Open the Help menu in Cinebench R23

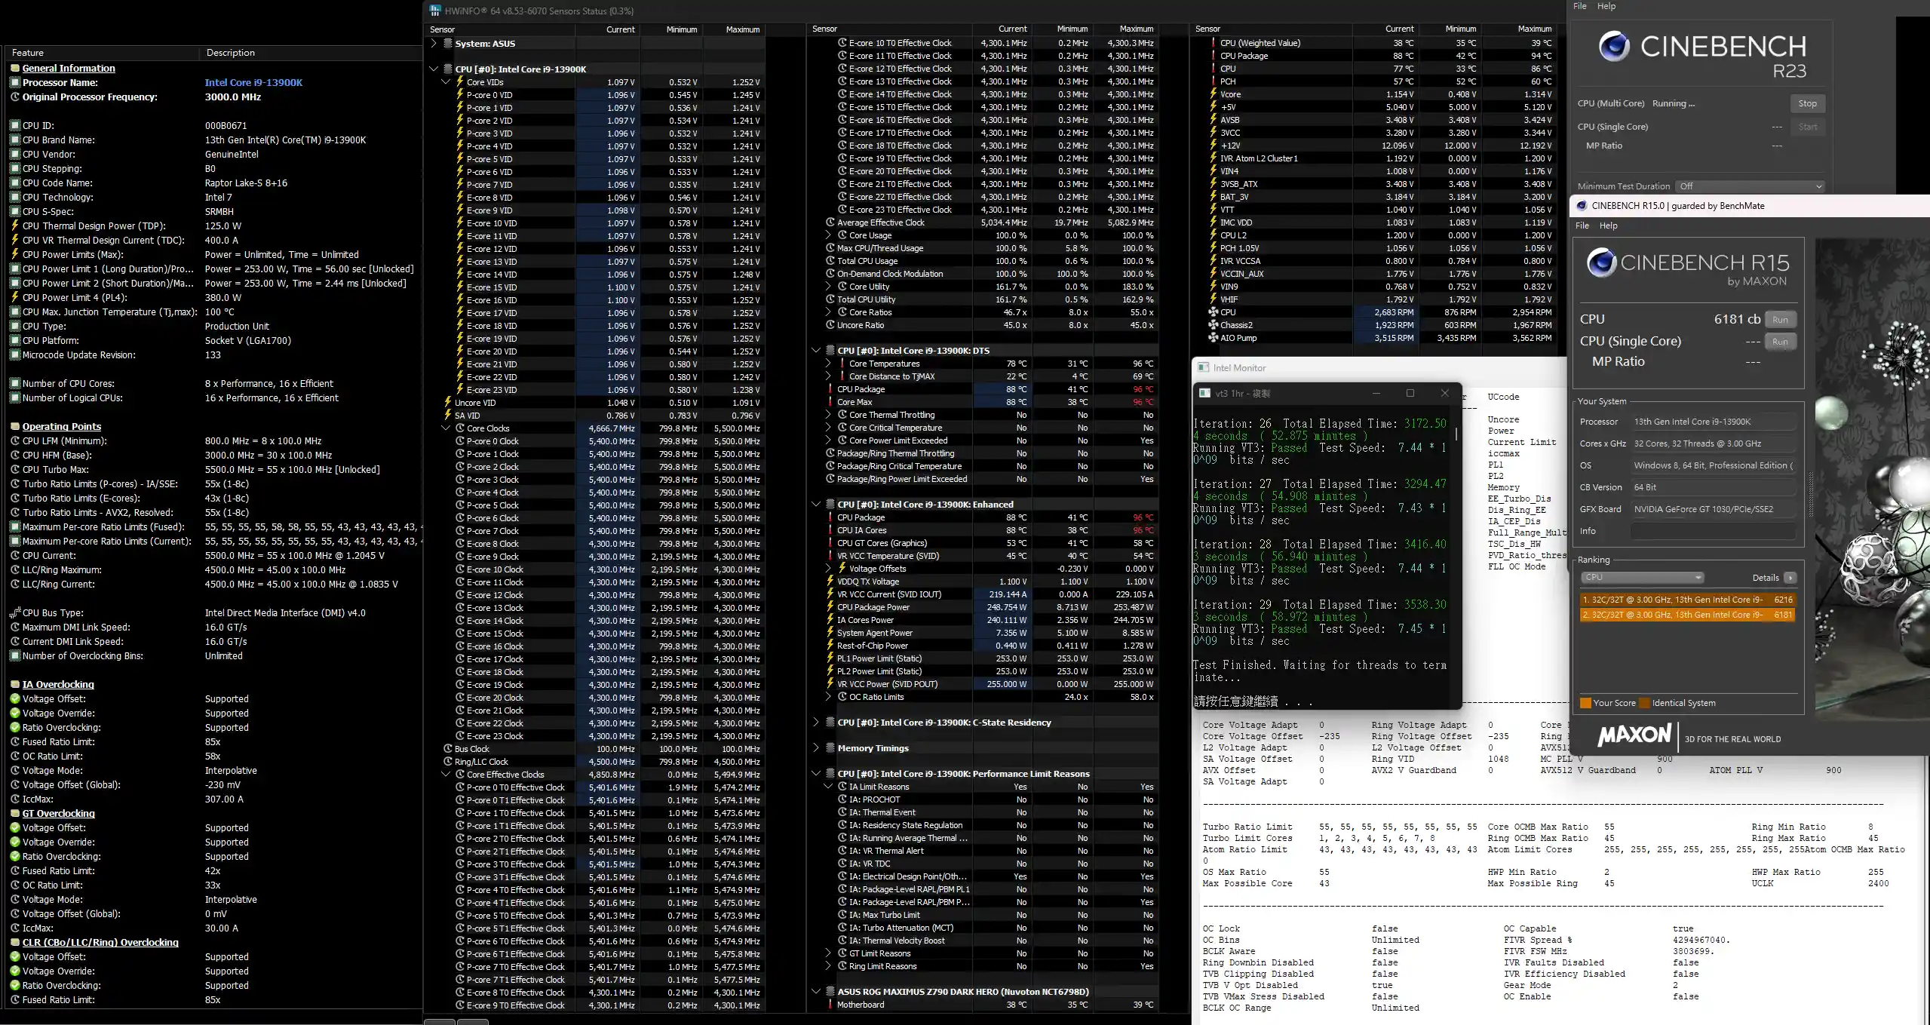pos(1606,6)
